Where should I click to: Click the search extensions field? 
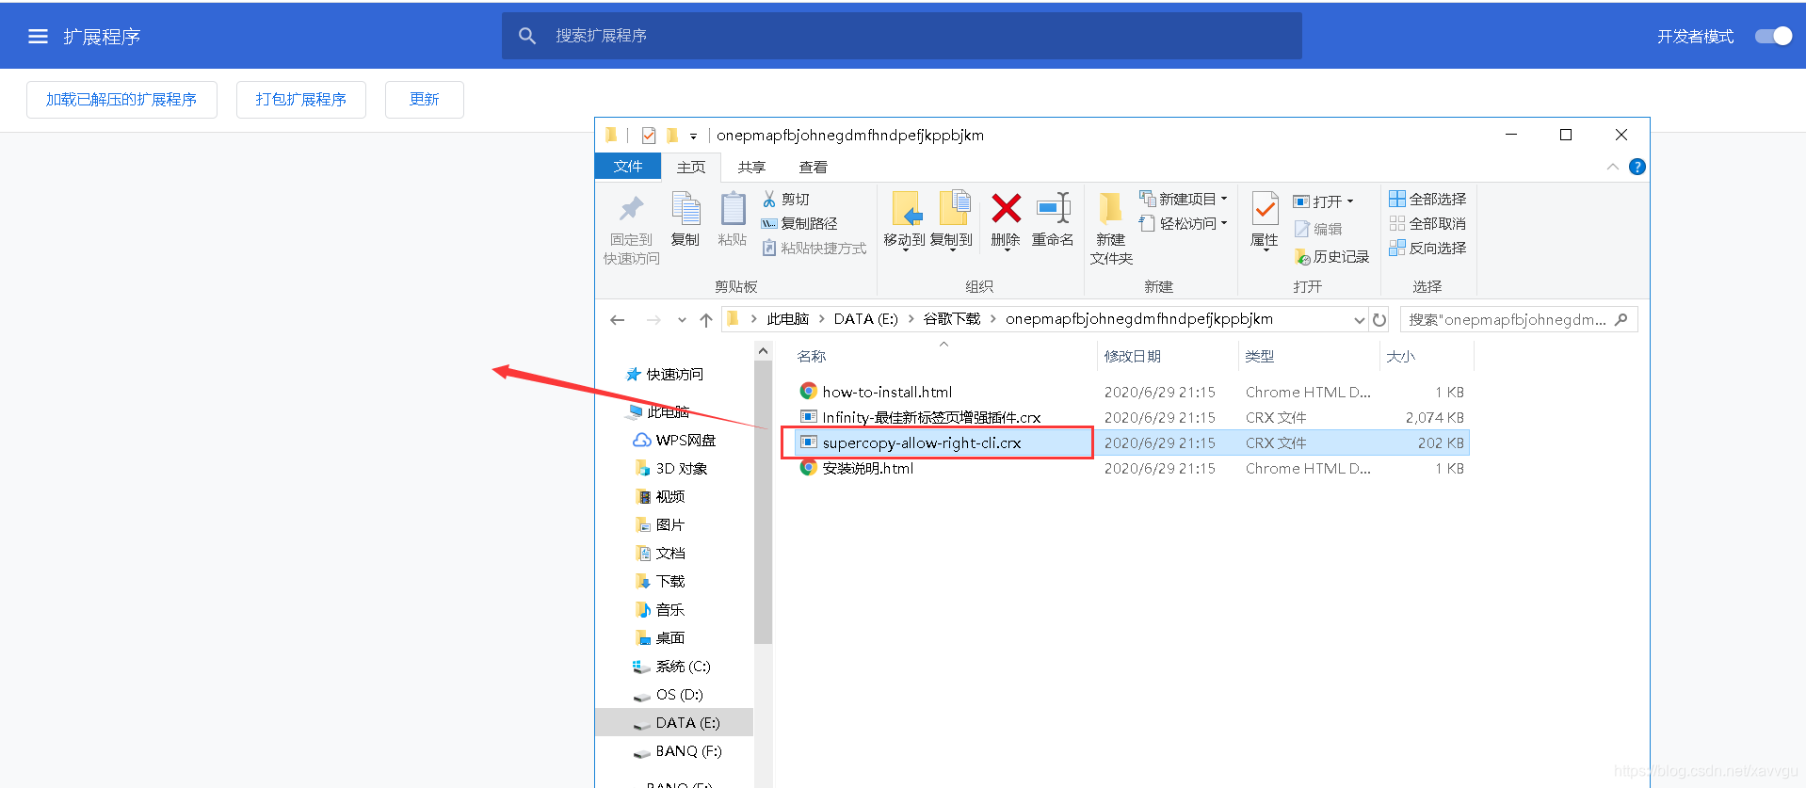901,36
